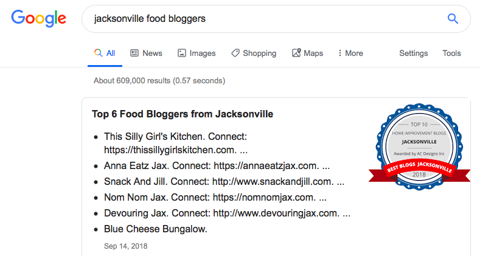Open the More search options menu
The height and width of the screenshot is (256, 480).
[350, 53]
